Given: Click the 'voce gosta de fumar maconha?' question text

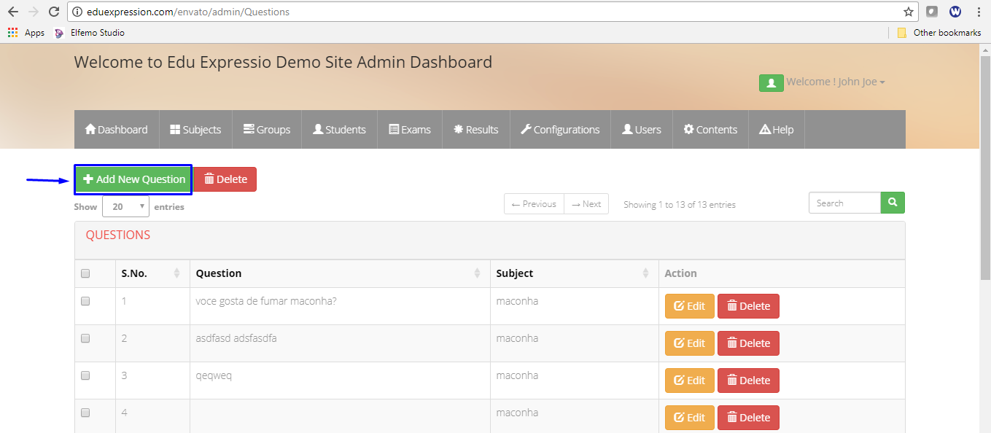Looking at the screenshot, I should click(x=266, y=301).
